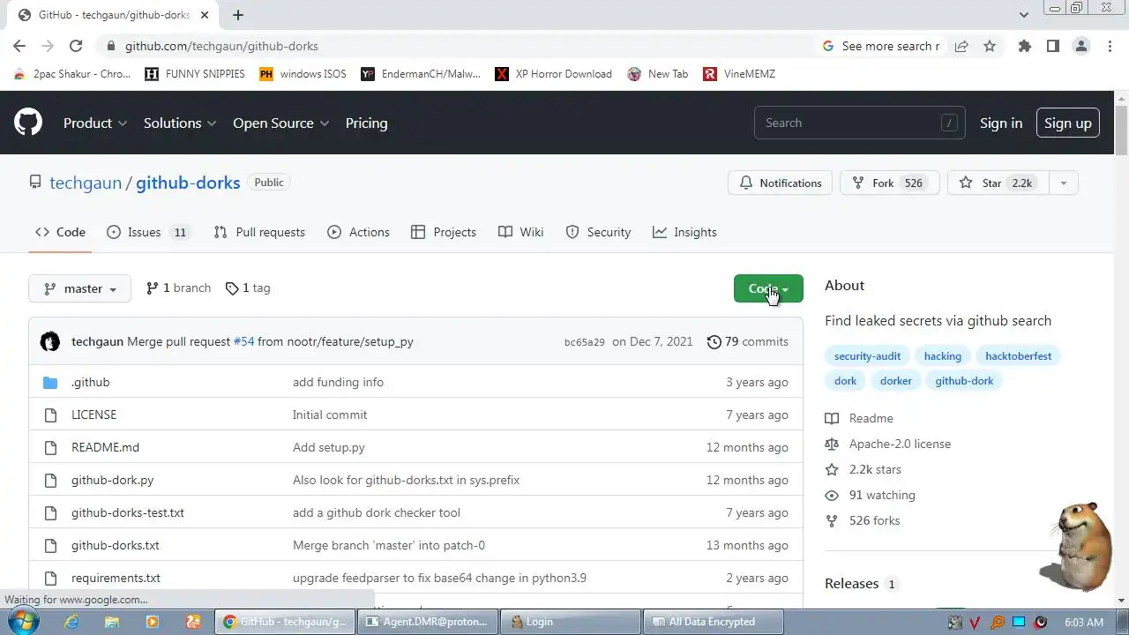The image size is (1129, 635).
Task: View the 1 tag link
Action: point(248,288)
